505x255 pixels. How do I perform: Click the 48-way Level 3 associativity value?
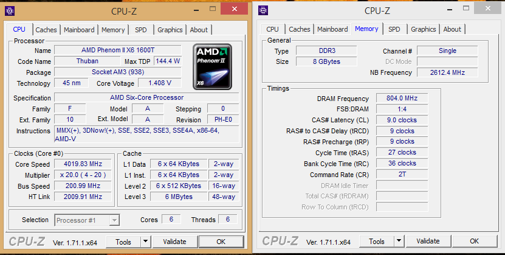[224, 197]
